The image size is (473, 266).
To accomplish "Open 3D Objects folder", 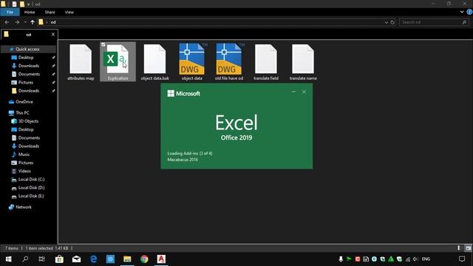I will 28,121.
